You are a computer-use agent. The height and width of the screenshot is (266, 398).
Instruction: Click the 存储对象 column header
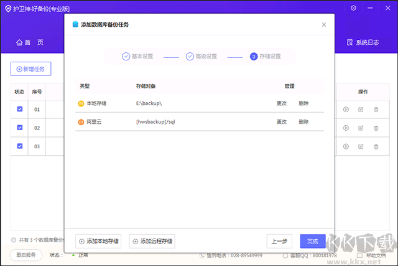pyautogui.click(x=146, y=86)
